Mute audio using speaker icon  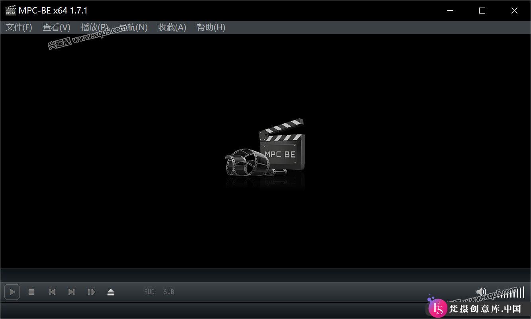pyautogui.click(x=481, y=292)
